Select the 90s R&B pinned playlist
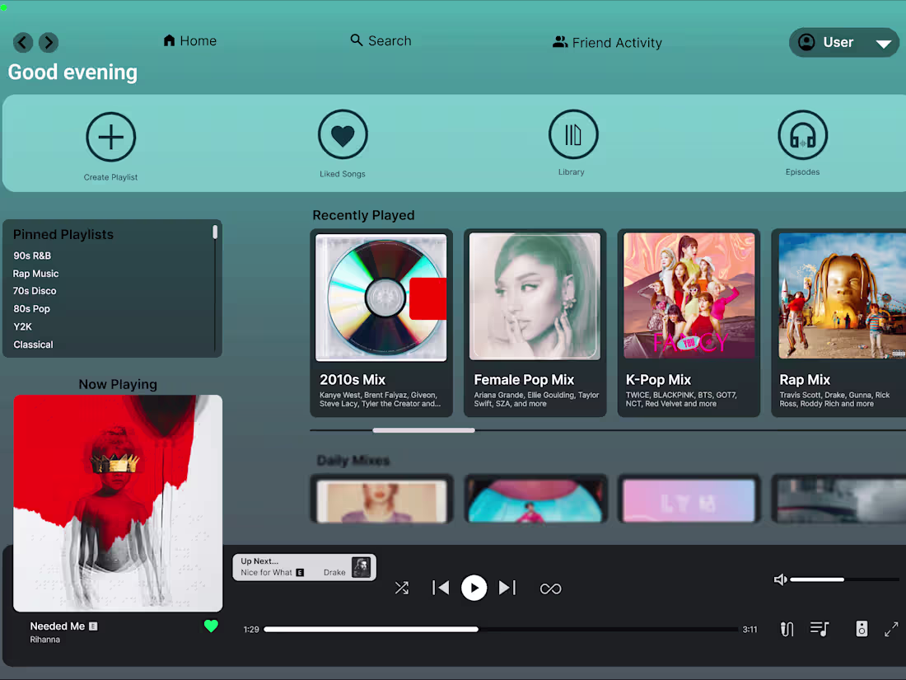This screenshot has height=680, width=906. coord(32,256)
